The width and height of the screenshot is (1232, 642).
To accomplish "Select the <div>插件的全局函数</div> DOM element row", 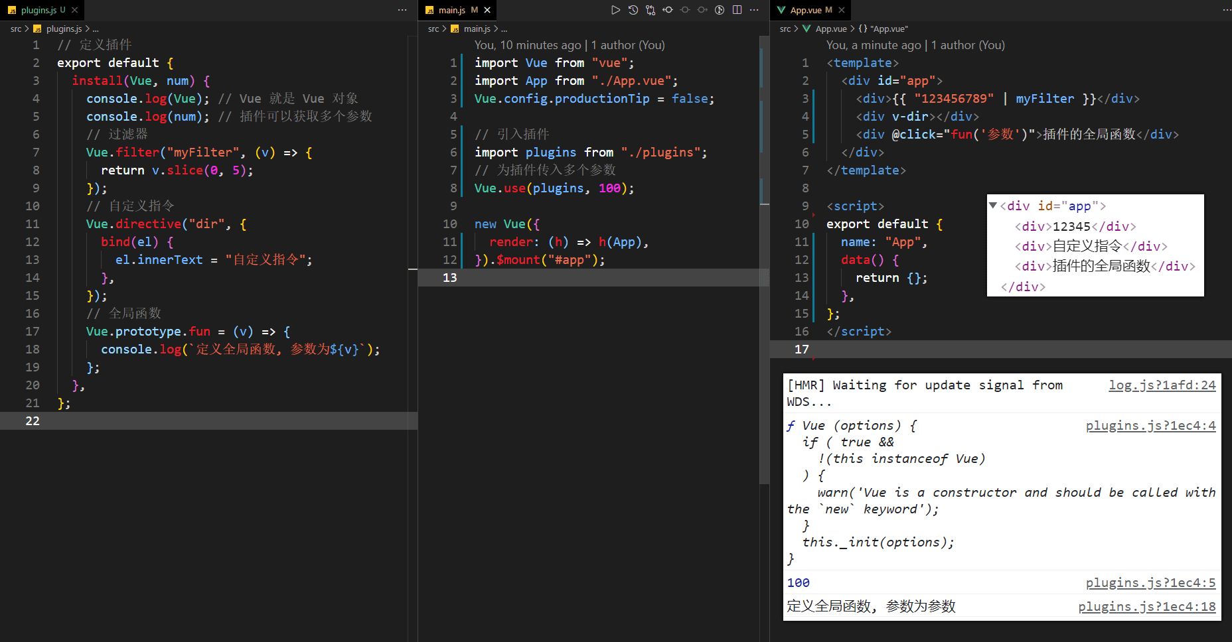I will click(1105, 266).
